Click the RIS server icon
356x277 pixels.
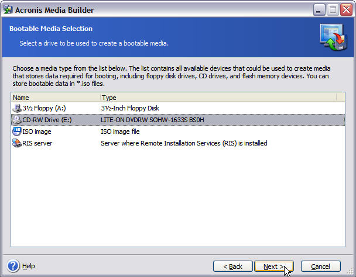tap(17, 143)
